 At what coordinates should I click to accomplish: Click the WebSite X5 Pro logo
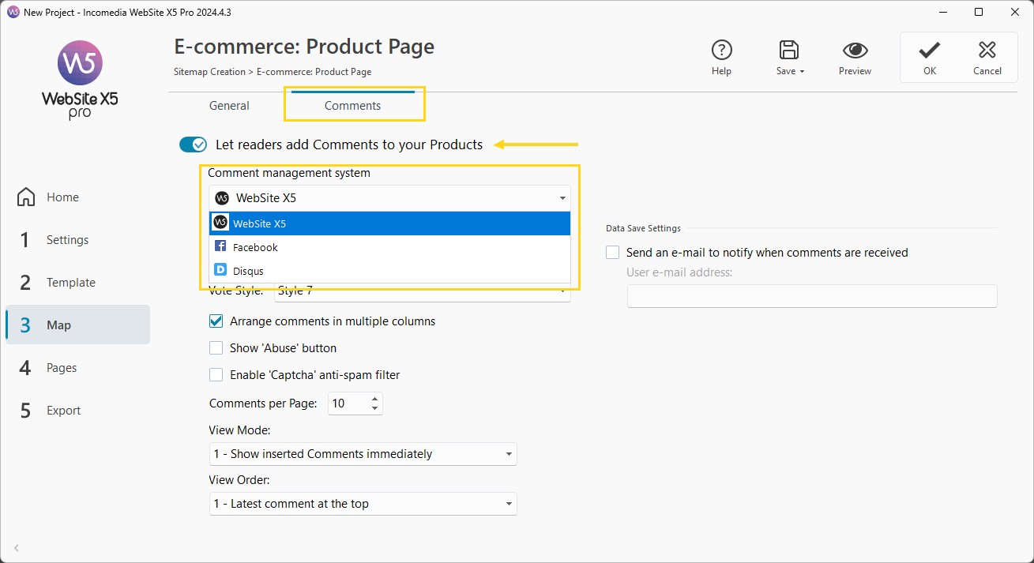click(x=80, y=80)
